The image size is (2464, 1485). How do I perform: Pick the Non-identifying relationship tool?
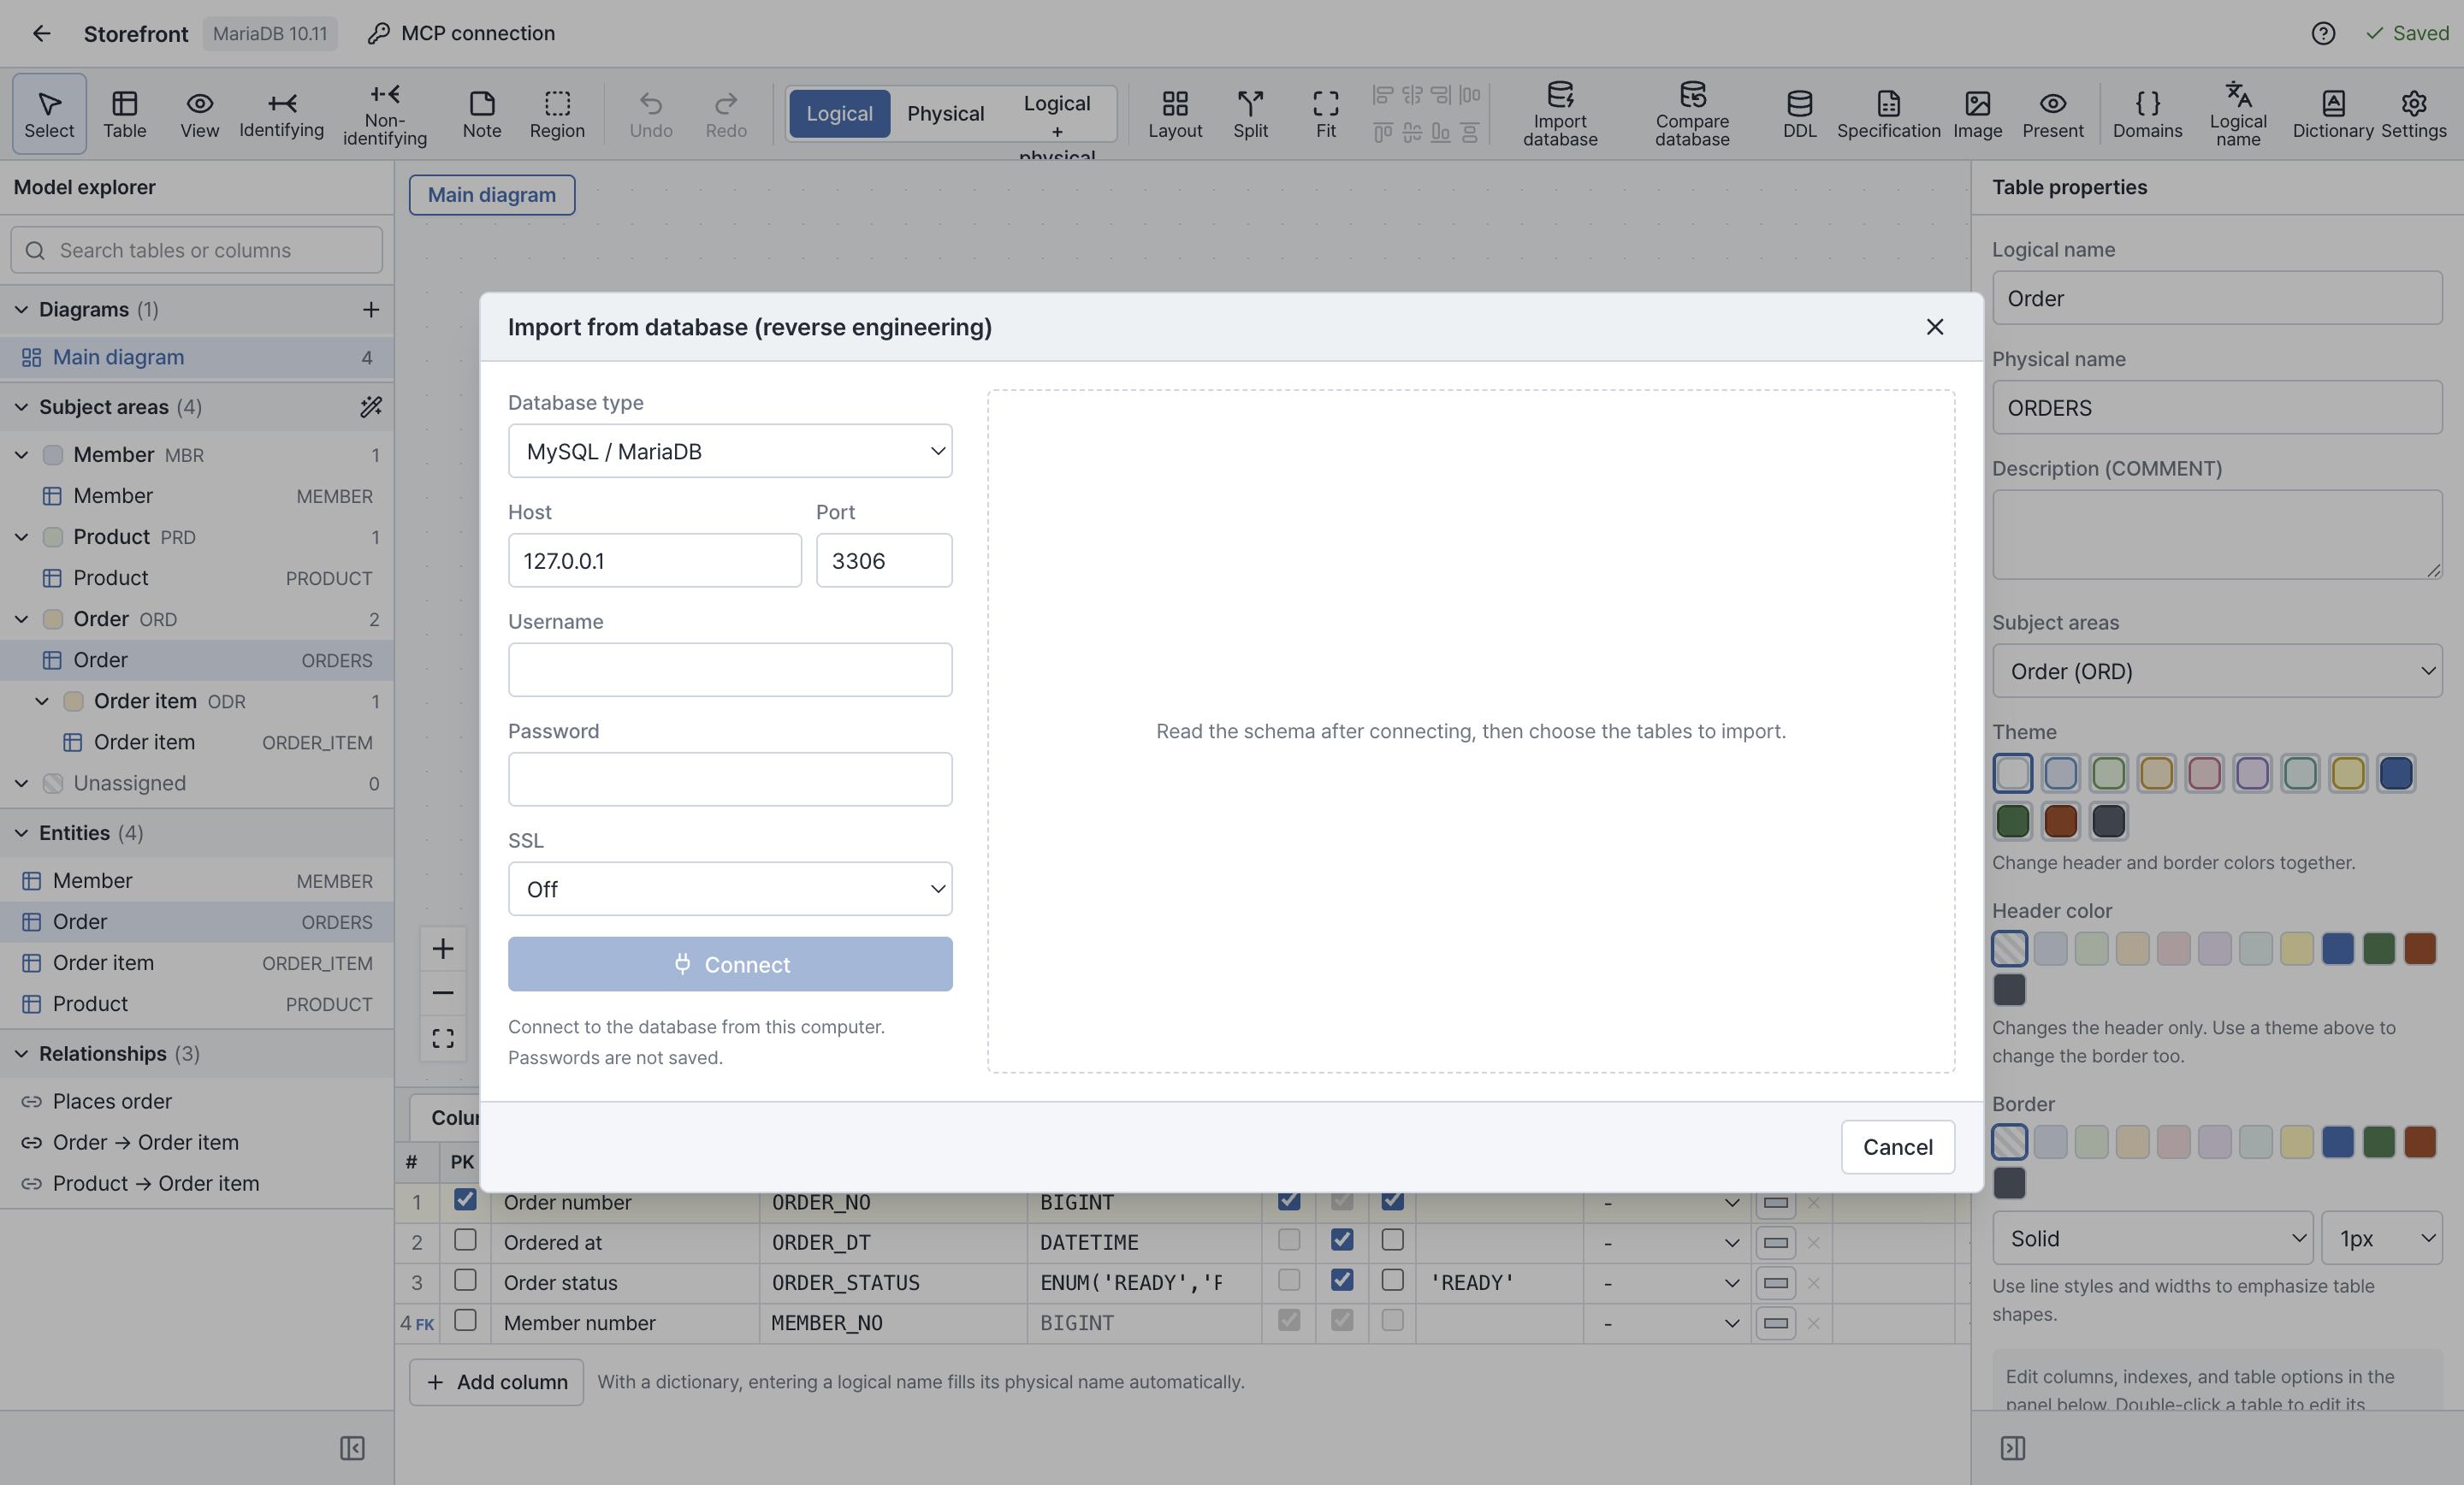(x=385, y=114)
